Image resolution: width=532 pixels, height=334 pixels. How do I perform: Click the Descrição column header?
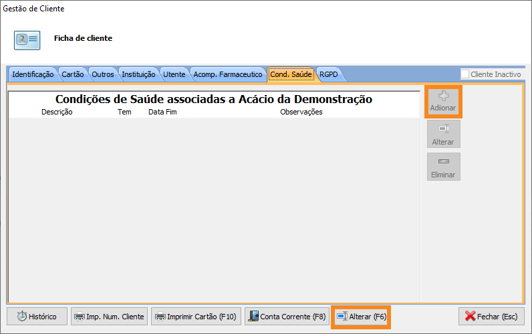(57, 112)
